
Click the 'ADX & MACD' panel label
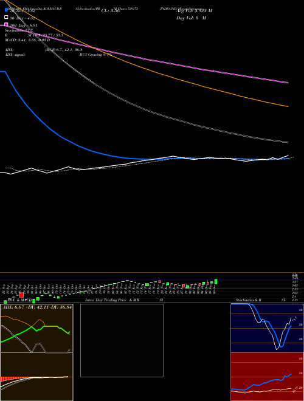[x=19, y=300]
